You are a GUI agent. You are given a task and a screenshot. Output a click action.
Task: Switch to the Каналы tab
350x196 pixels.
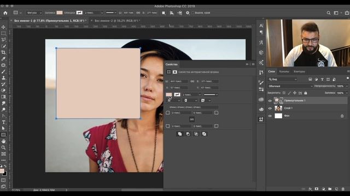pos(284,71)
